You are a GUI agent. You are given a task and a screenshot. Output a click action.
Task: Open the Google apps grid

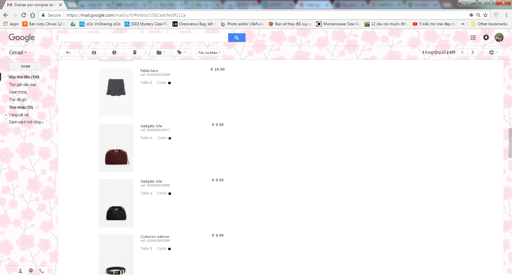473,38
